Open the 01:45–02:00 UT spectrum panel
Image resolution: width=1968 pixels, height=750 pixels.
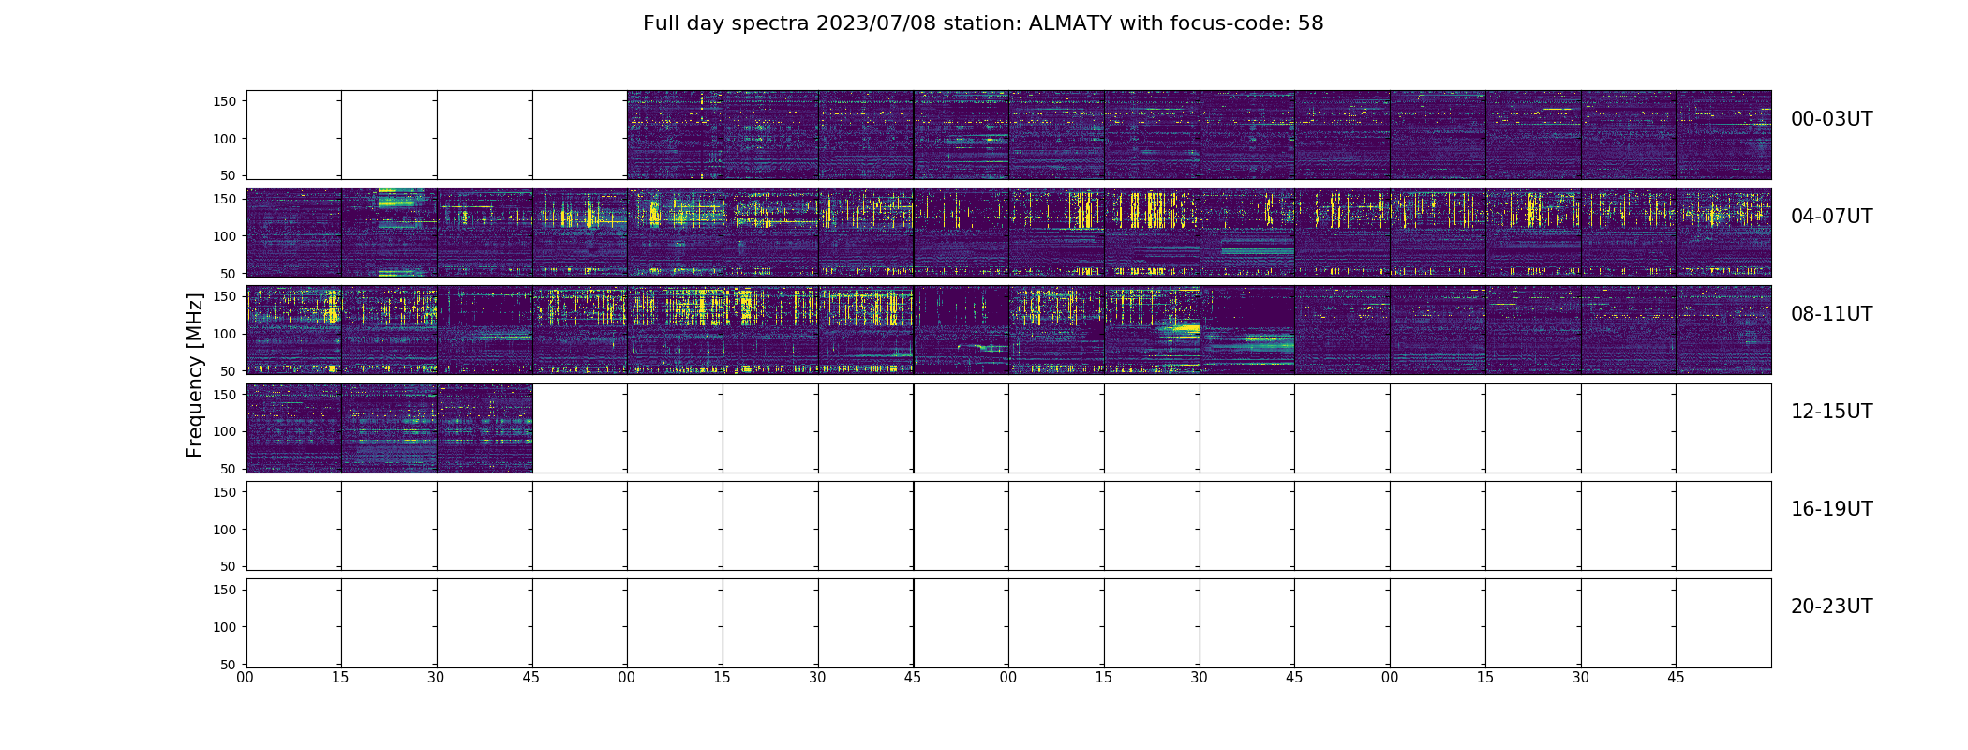tap(962, 135)
